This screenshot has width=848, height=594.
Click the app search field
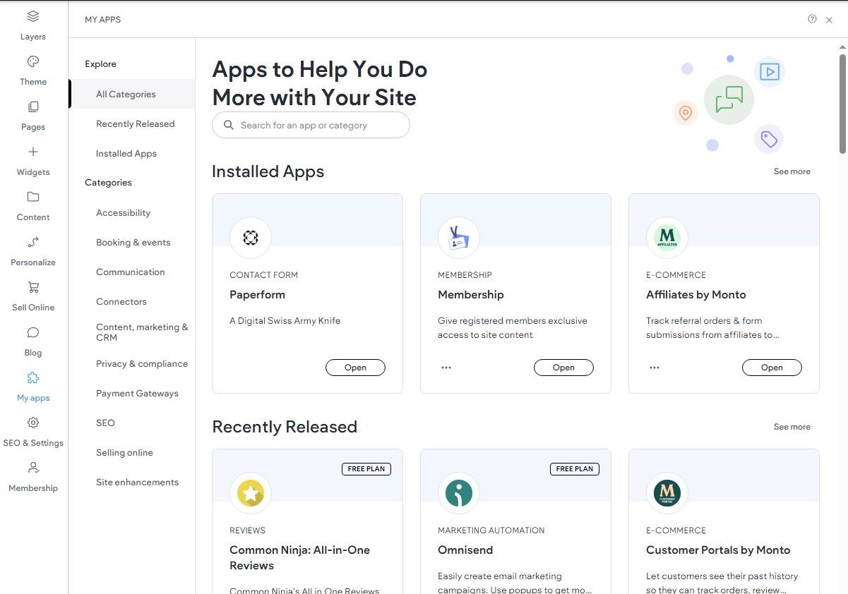[311, 125]
